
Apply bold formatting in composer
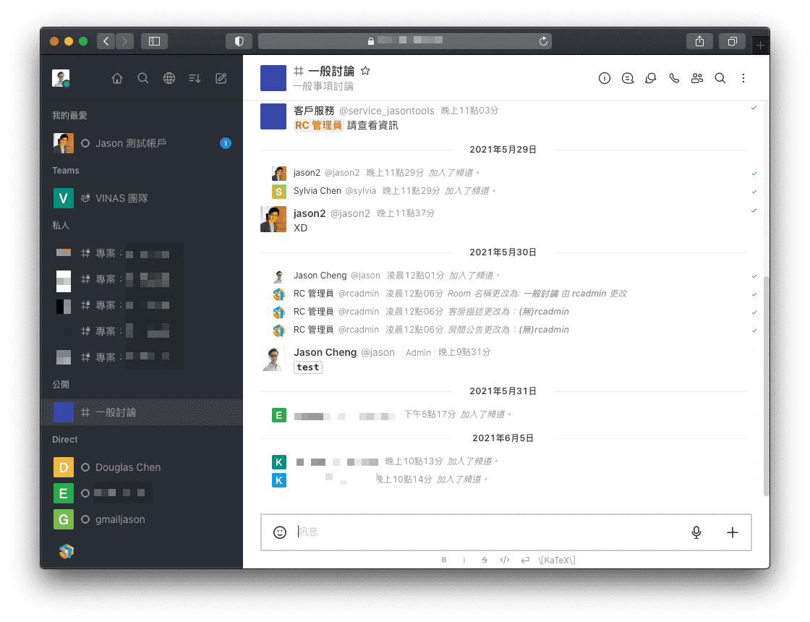(x=444, y=560)
